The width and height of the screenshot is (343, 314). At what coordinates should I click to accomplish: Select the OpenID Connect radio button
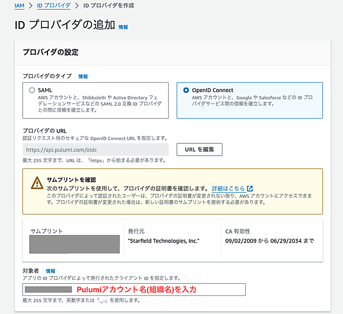pos(186,90)
